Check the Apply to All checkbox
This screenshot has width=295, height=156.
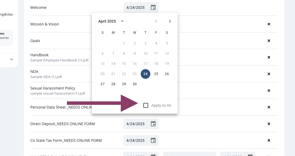tap(145, 105)
